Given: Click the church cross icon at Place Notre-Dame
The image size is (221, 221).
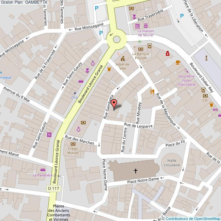Looking at the screenshot, I should (136, 171).
